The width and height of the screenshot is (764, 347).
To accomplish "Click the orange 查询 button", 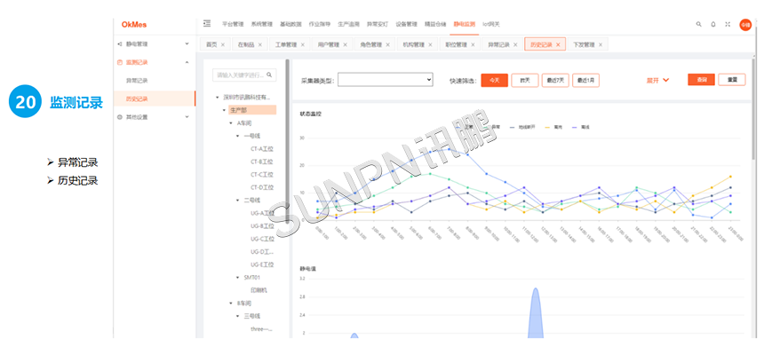I will [x=701, y=80].
